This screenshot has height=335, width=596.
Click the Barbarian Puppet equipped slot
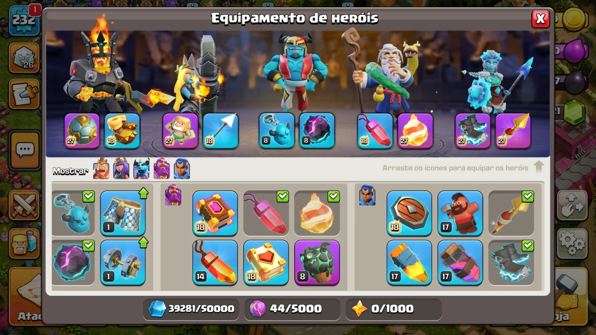pos(181,131)
